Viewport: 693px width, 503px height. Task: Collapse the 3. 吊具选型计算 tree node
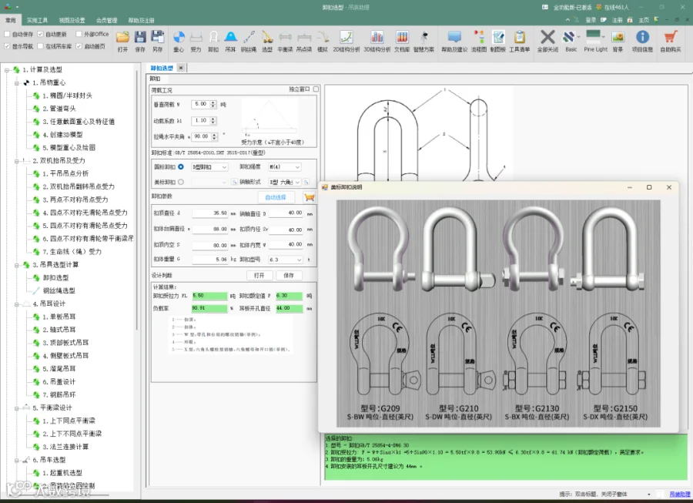[17, 265]
